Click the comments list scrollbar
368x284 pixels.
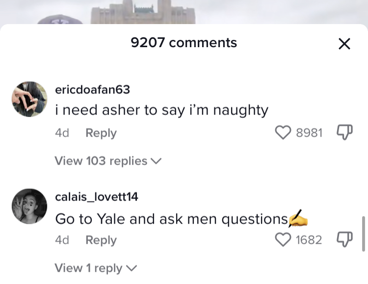point(364,234)
